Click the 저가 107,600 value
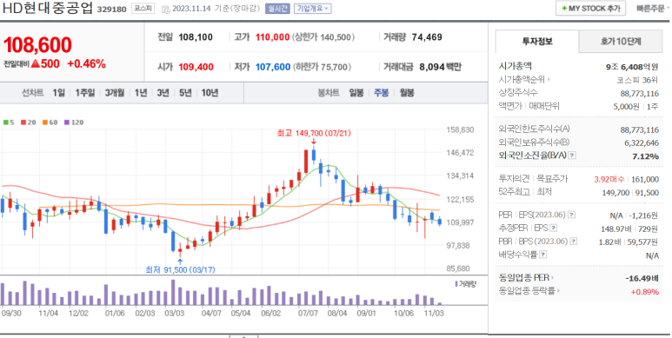Viewport: 672px width, 338px height. pos(273,67)
